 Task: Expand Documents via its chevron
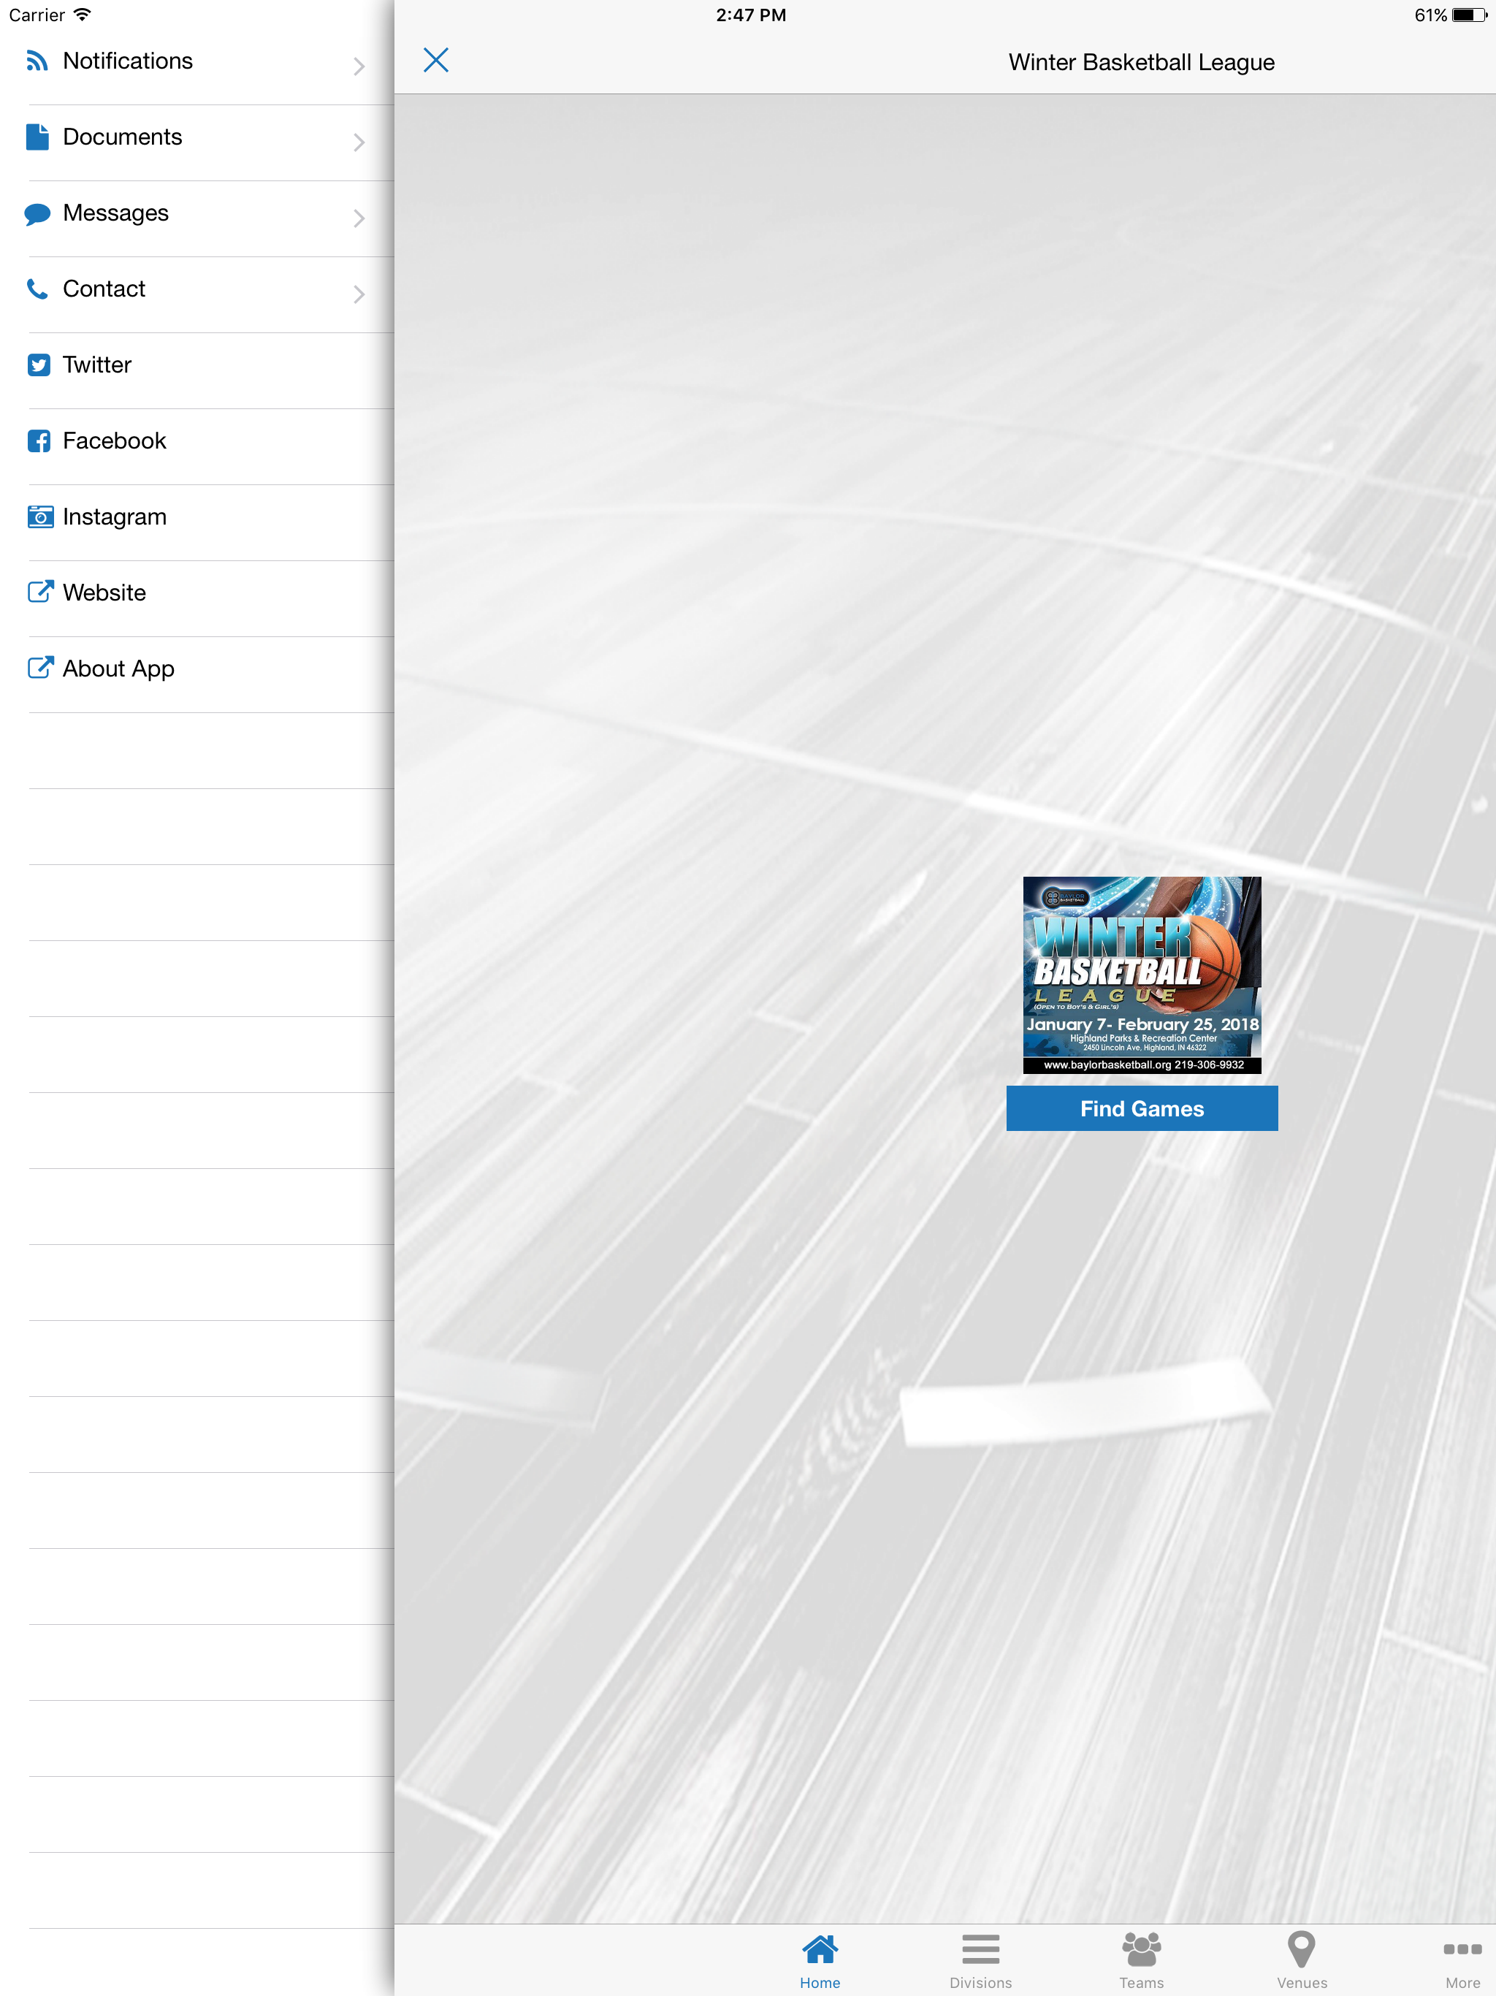[x=359, y=142]
